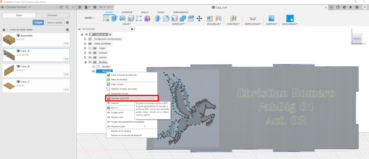Viewport: 369px width, 159px height.
Task: Refresh the data panel
Action: [x=61, y=7]
